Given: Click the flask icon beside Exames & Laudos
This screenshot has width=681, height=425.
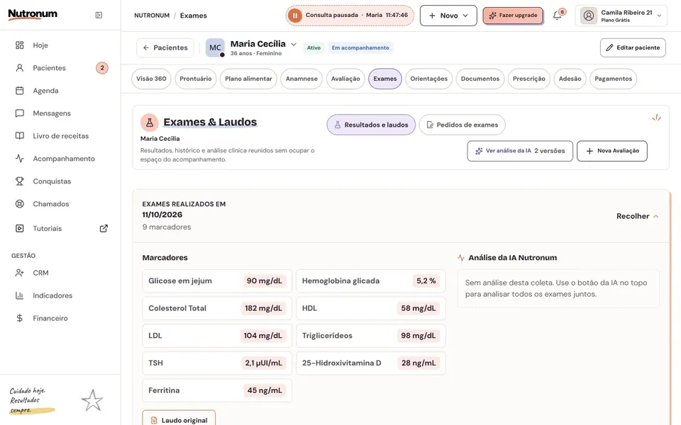Looking at the screenshot, I should [150, 123].
